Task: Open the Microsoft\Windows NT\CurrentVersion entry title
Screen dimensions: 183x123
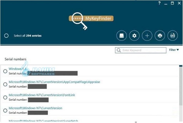Action: pos(35,108)
